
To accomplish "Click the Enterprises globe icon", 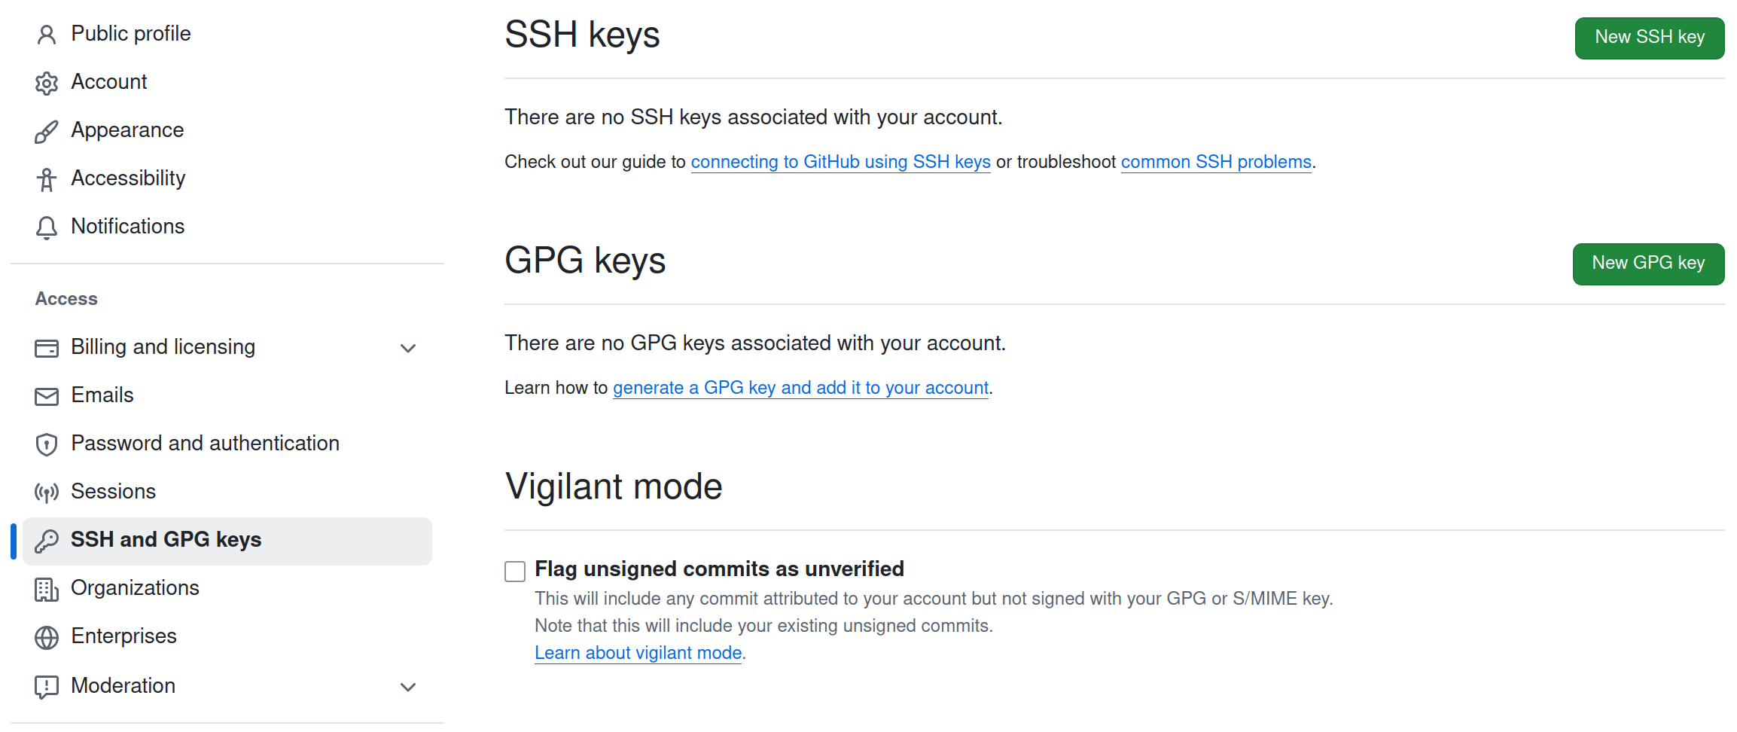I will tap(47, 637).
